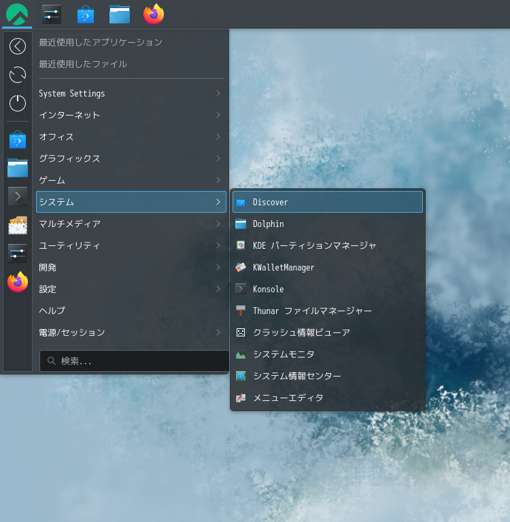Click the magnifier icon in search box
The height and width of the screenshot is (522, 510).
pos(51,360)
